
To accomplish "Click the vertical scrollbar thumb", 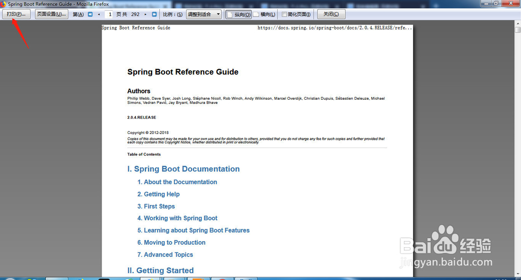I will click(x=518, y=30).
